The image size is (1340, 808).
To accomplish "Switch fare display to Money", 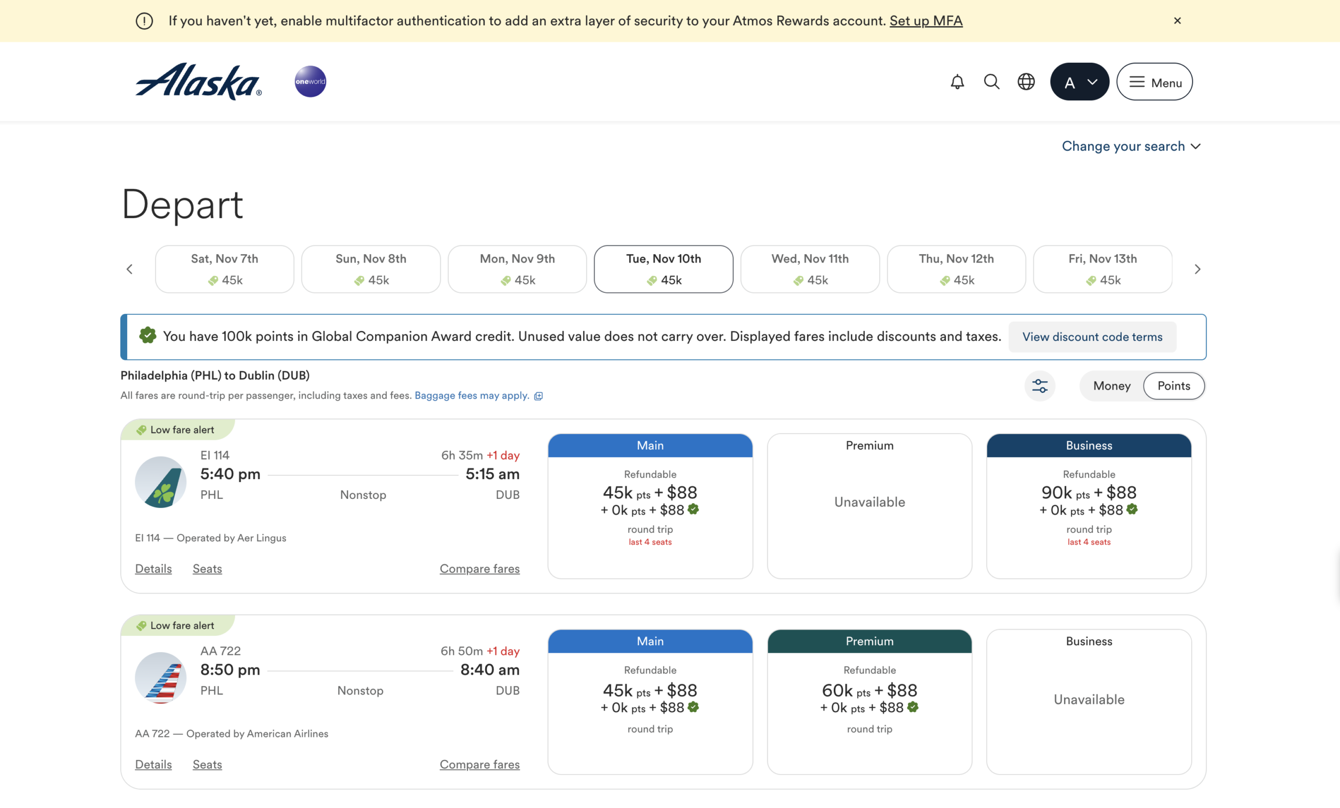I will tap(1112, 386).
